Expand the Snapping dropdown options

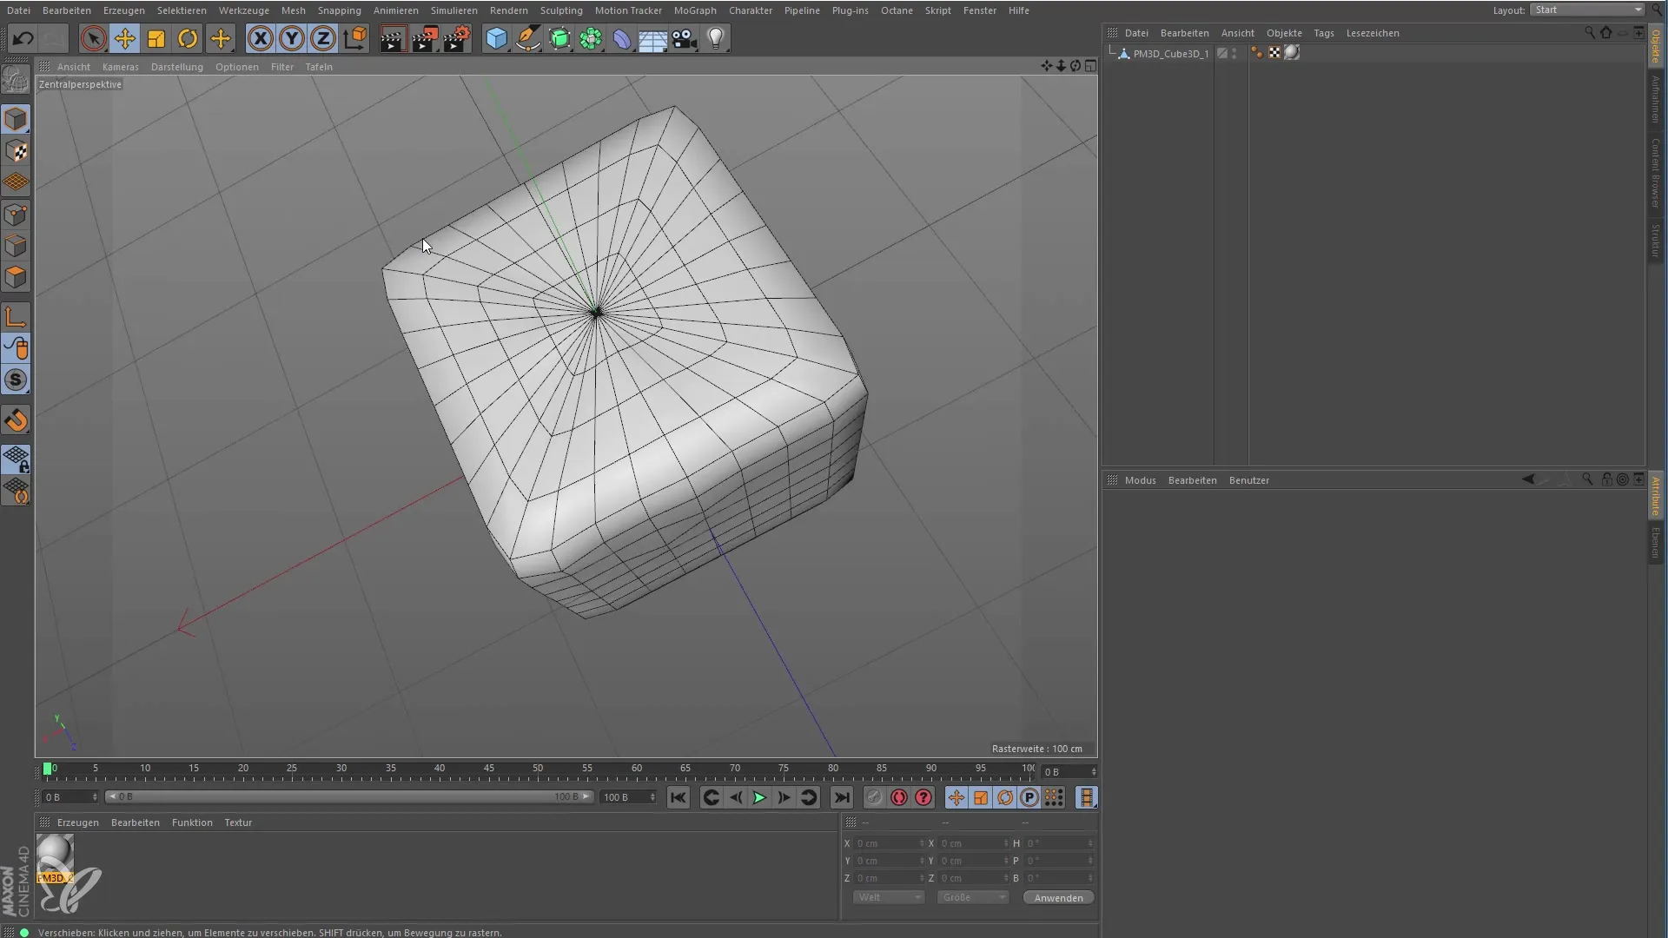(x=338, y=10)
